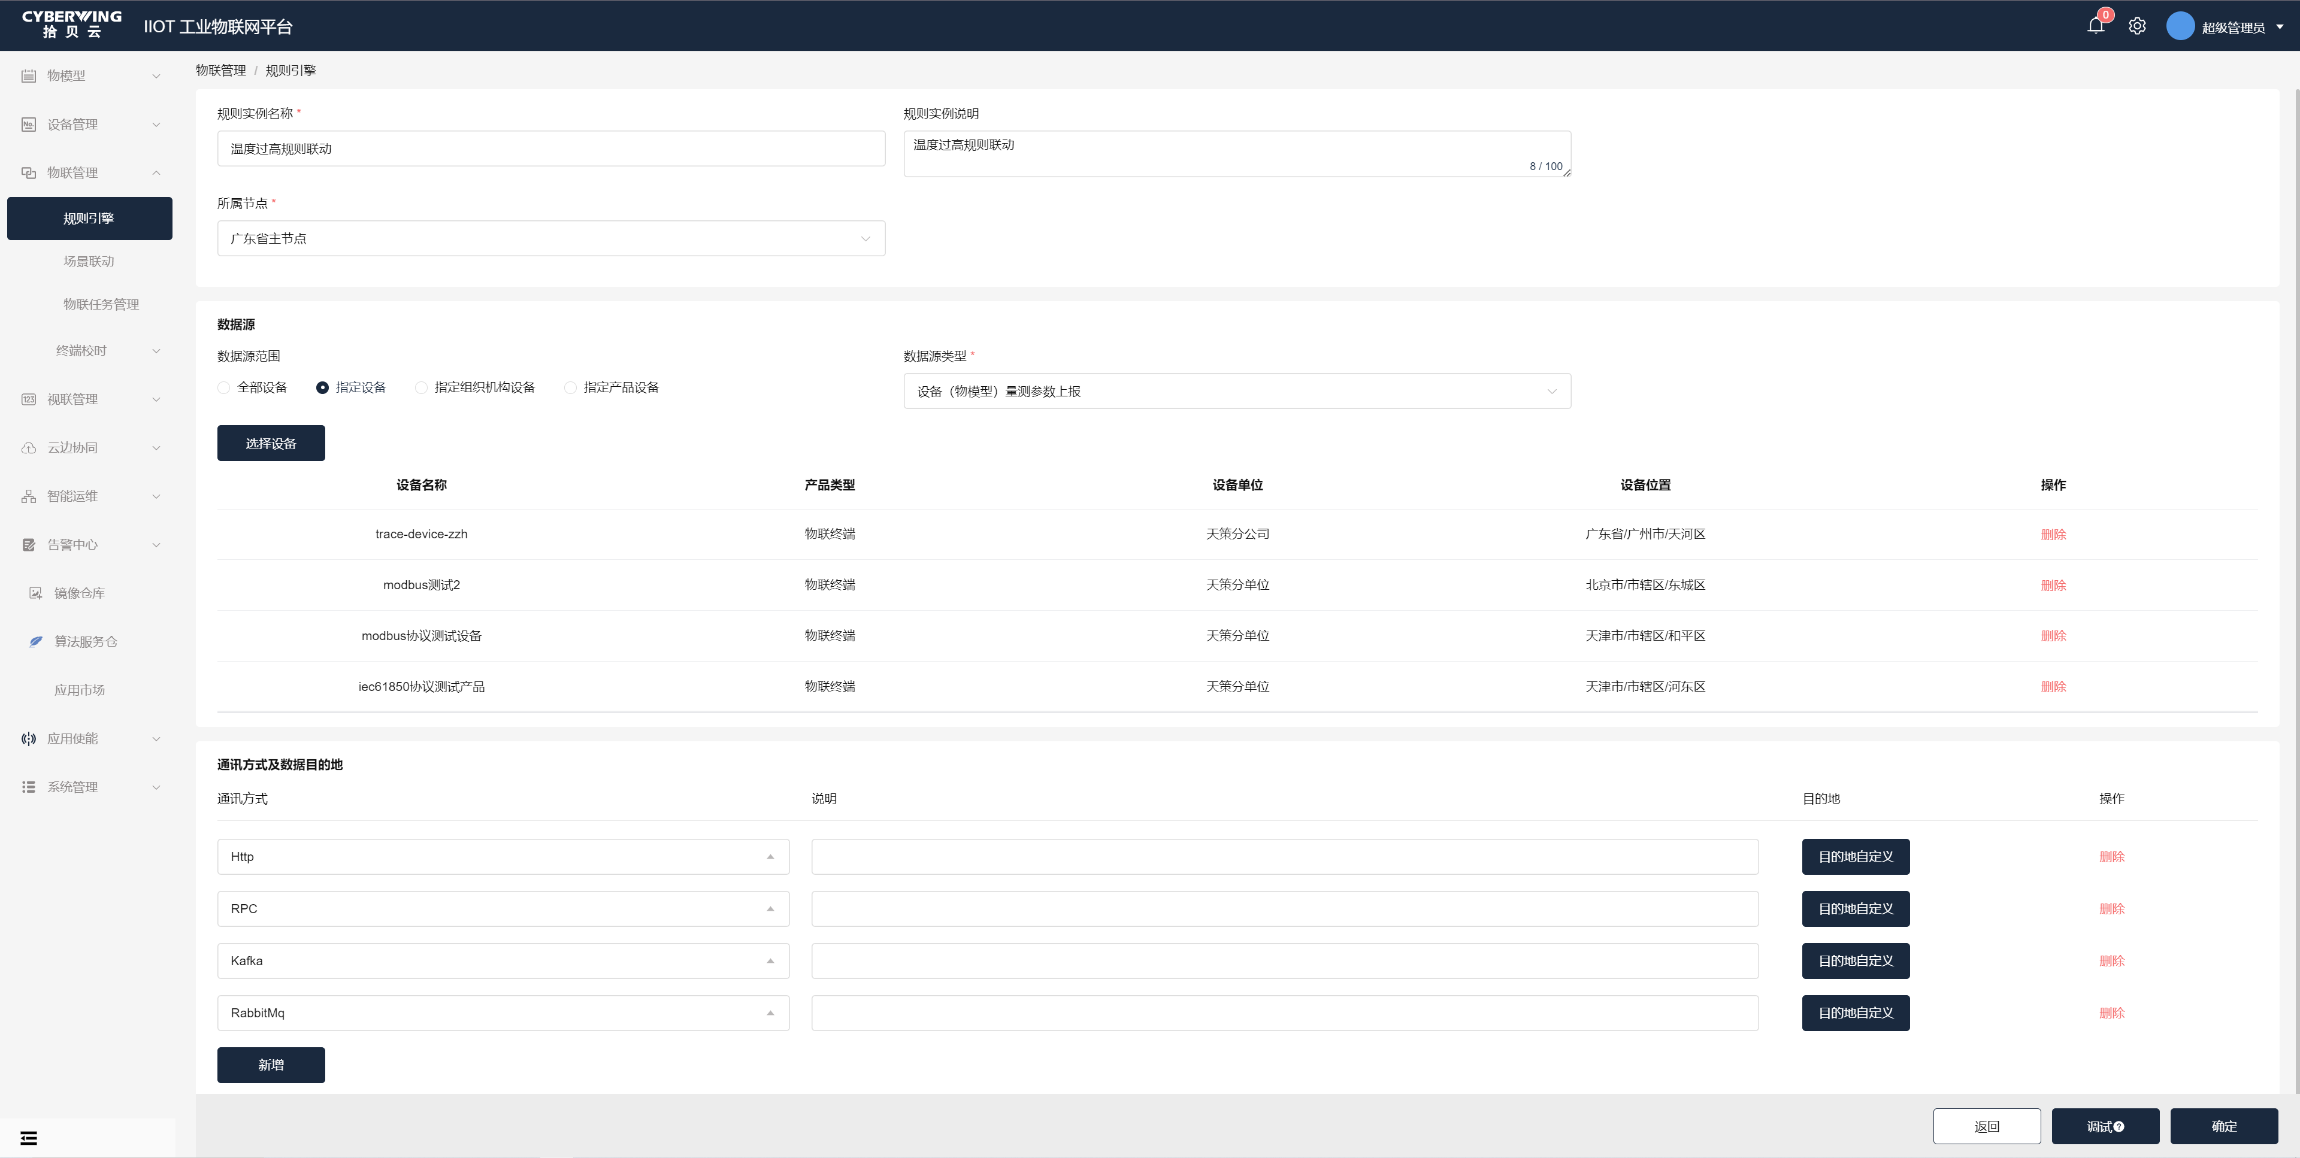The height and width of the screenshot is (1158, 2300).
Task: Click the 规则实例名称 input field
Action: [551, 149]
